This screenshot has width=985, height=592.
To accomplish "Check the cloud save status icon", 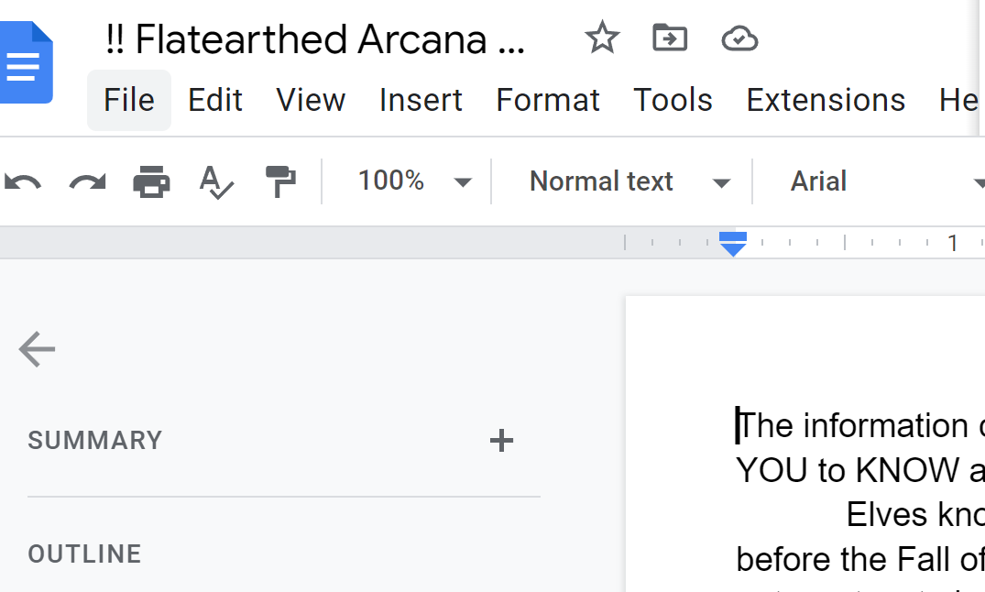I will 739,38.
